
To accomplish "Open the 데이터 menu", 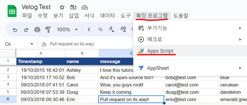I will point(107,16).
